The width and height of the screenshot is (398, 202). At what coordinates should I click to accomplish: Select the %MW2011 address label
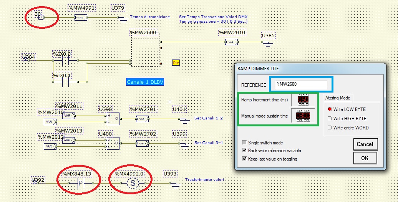(70, 106)
